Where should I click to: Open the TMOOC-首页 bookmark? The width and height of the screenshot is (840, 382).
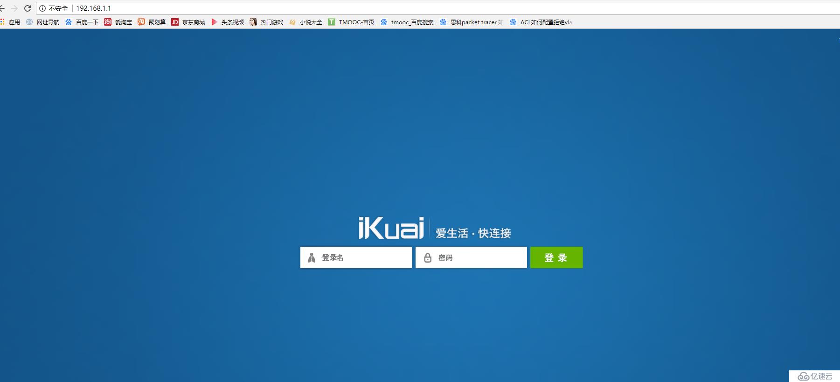351,22
